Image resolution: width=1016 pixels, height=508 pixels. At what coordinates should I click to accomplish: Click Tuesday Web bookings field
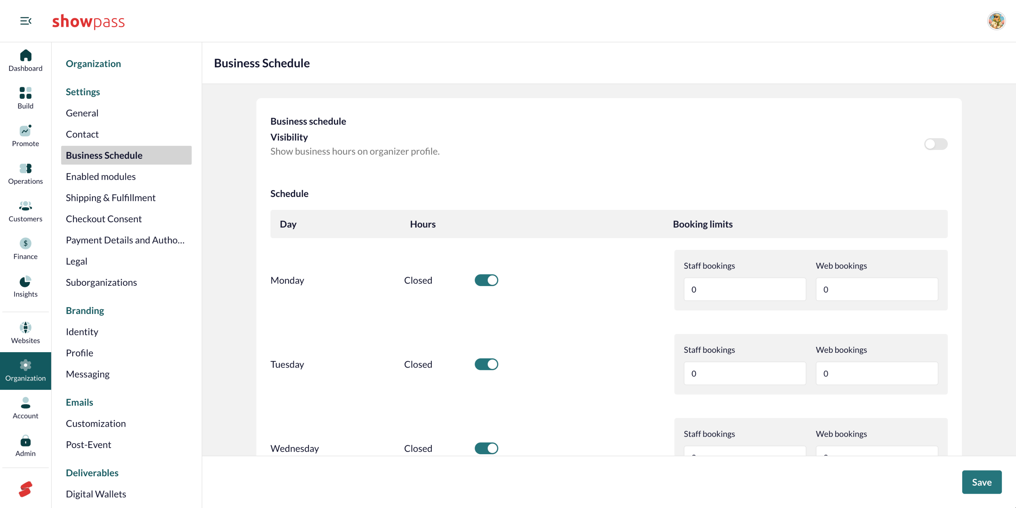click(x=877, y=374)
